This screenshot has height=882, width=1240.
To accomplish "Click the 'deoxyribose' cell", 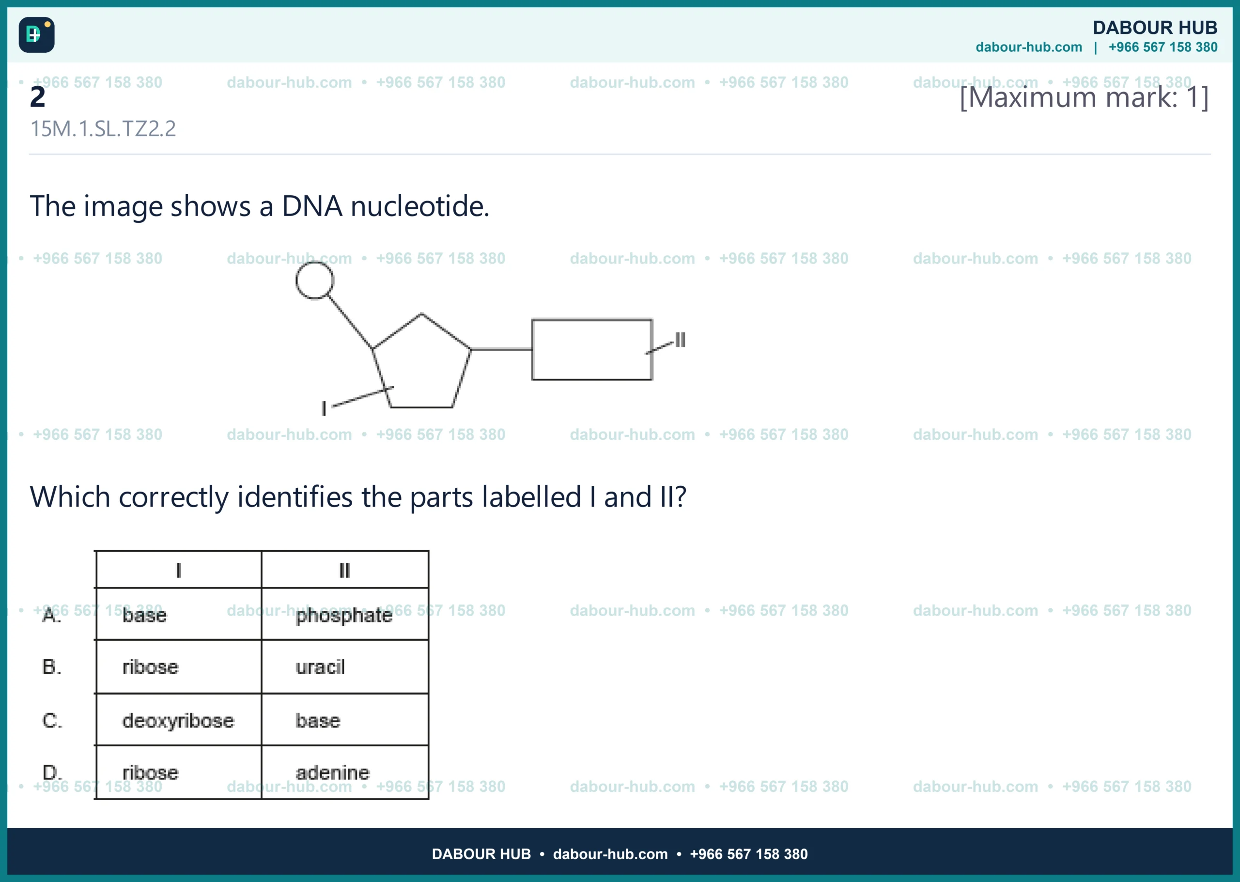I will pos(179,720).
